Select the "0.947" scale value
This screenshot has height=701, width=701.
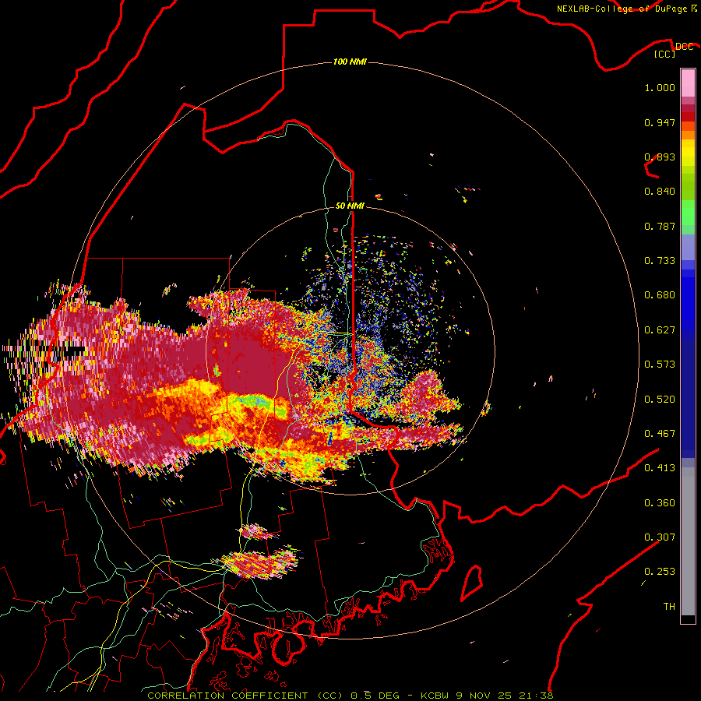click(x=660, y=122)
